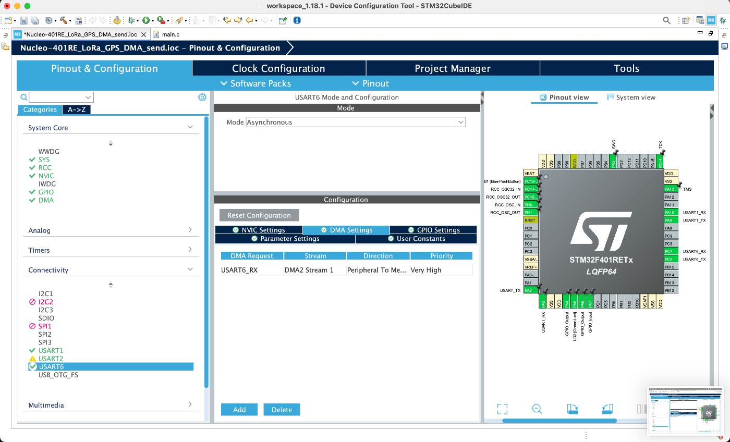Viewport: 730px width, 442px height.
Task: Click the screenshot preview thumbnail in corner
Action: [x=685, y=410]
